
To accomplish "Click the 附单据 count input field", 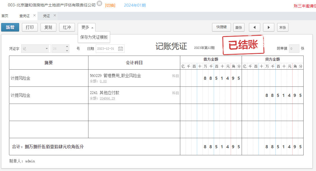I will [x=294, y=49].
